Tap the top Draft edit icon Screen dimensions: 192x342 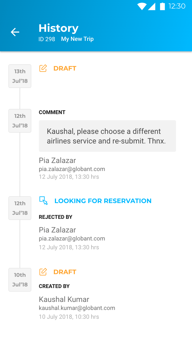coord(43,68)
